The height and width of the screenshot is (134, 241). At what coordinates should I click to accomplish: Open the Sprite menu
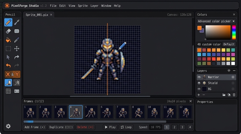(x=83, y=6)
